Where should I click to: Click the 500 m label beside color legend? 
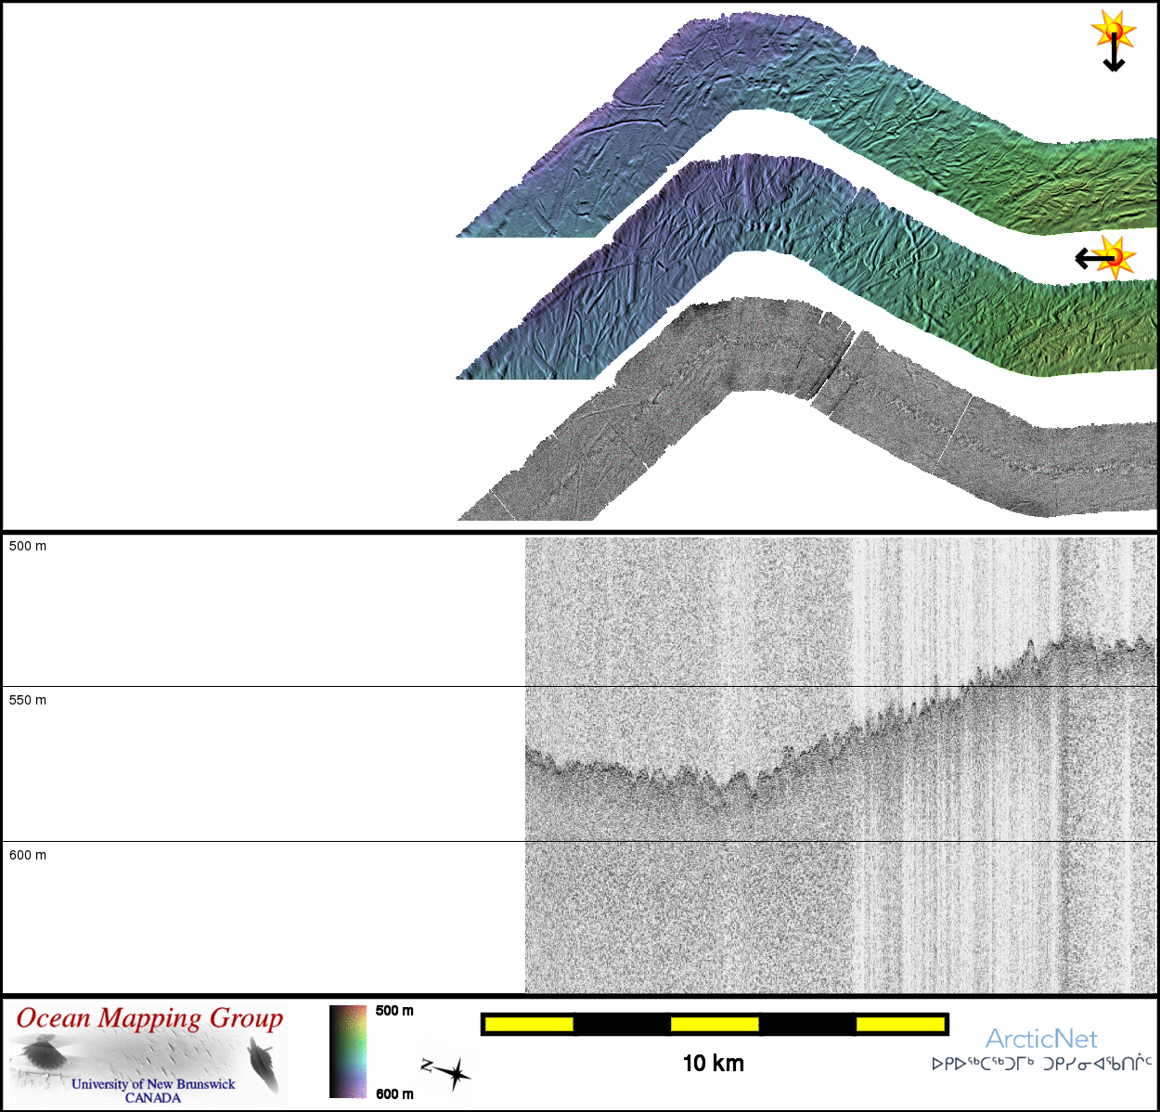[394, 1011]
